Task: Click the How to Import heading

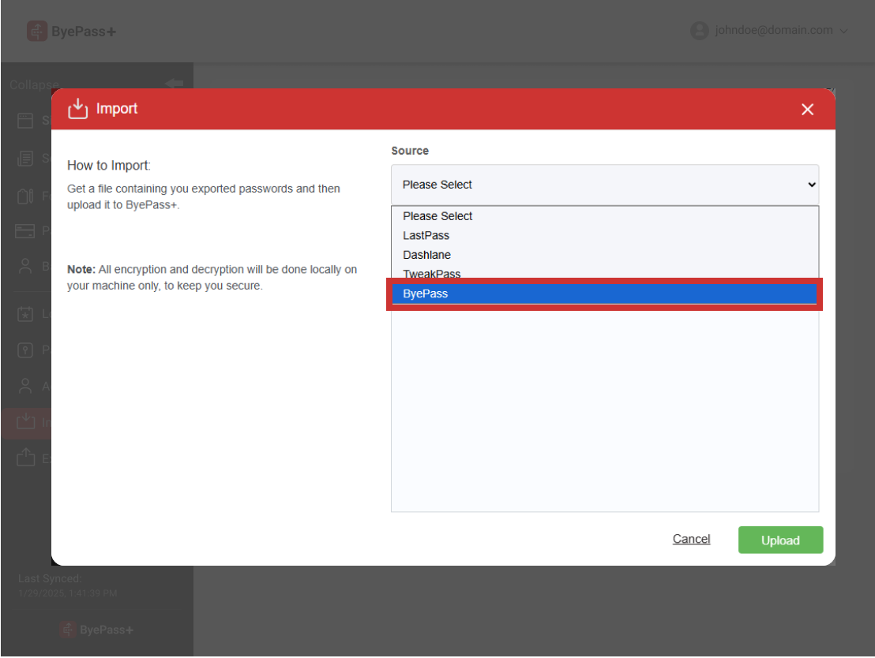Action: [x=109, y=166]
